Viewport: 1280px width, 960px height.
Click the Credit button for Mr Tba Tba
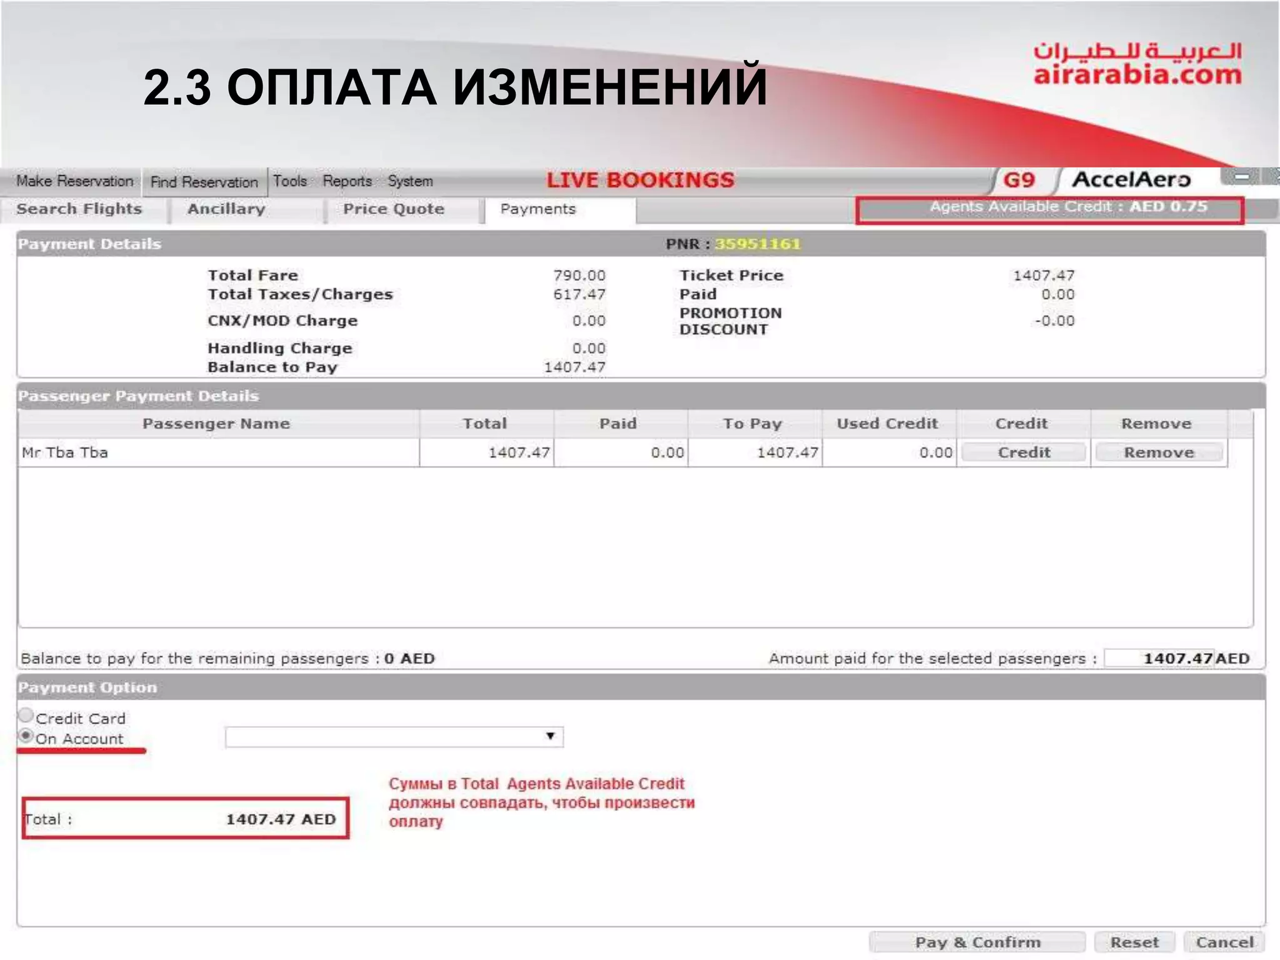(x=1023, y=452)
